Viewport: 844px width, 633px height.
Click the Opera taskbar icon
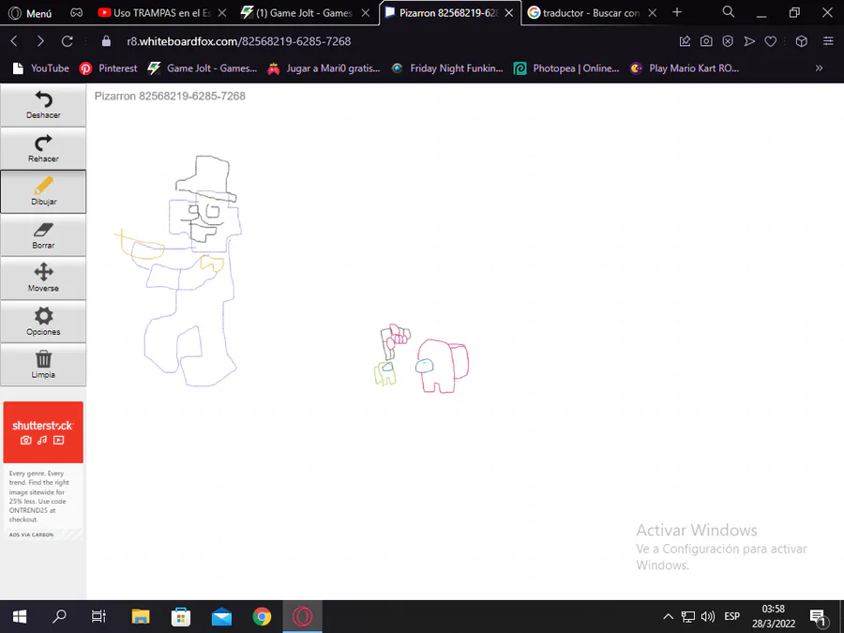[x=303, y=616]
